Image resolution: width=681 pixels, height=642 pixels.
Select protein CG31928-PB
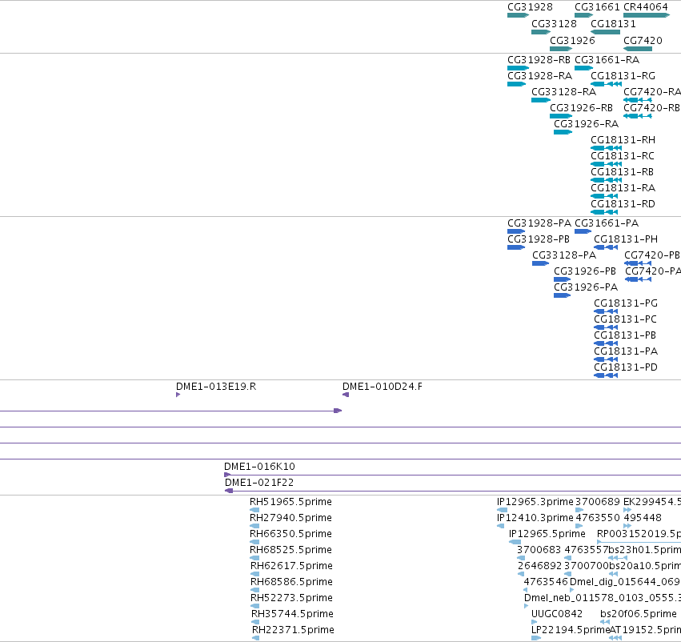[538, 239]
